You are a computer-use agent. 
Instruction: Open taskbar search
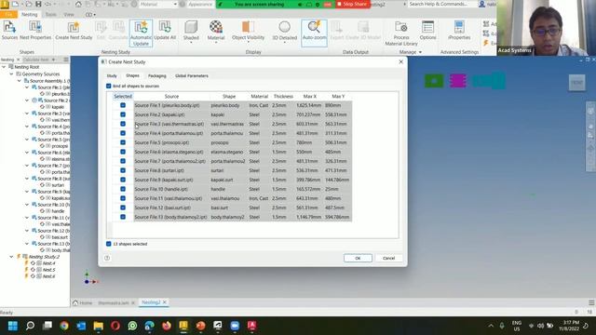coord(30,326)
